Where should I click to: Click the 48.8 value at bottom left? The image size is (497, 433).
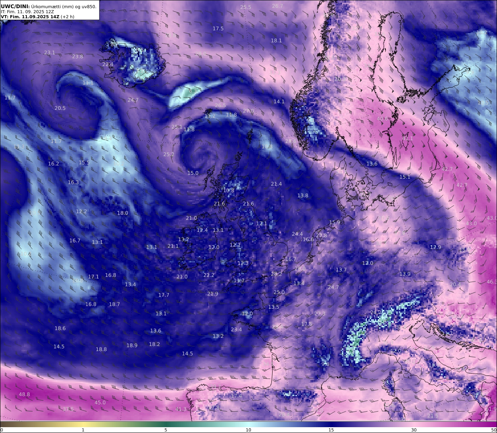pos(24,395)
